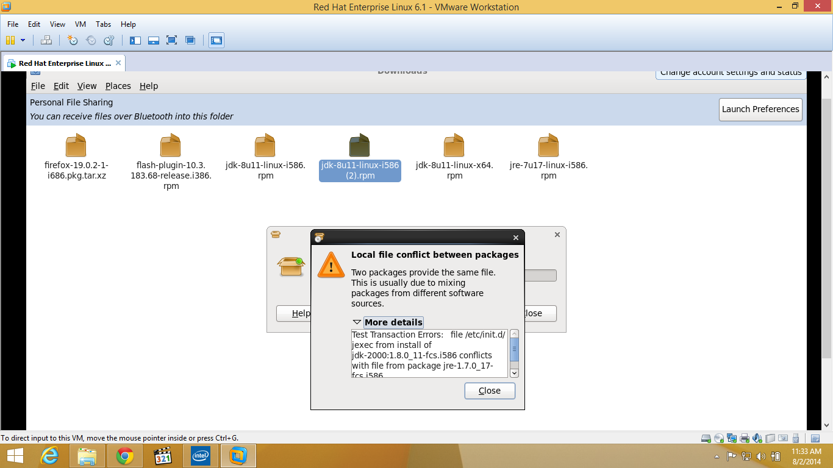The height and width of the screenshot is (468, 833).
Task: Open the VMware View menu
Action: click(57, 24)
